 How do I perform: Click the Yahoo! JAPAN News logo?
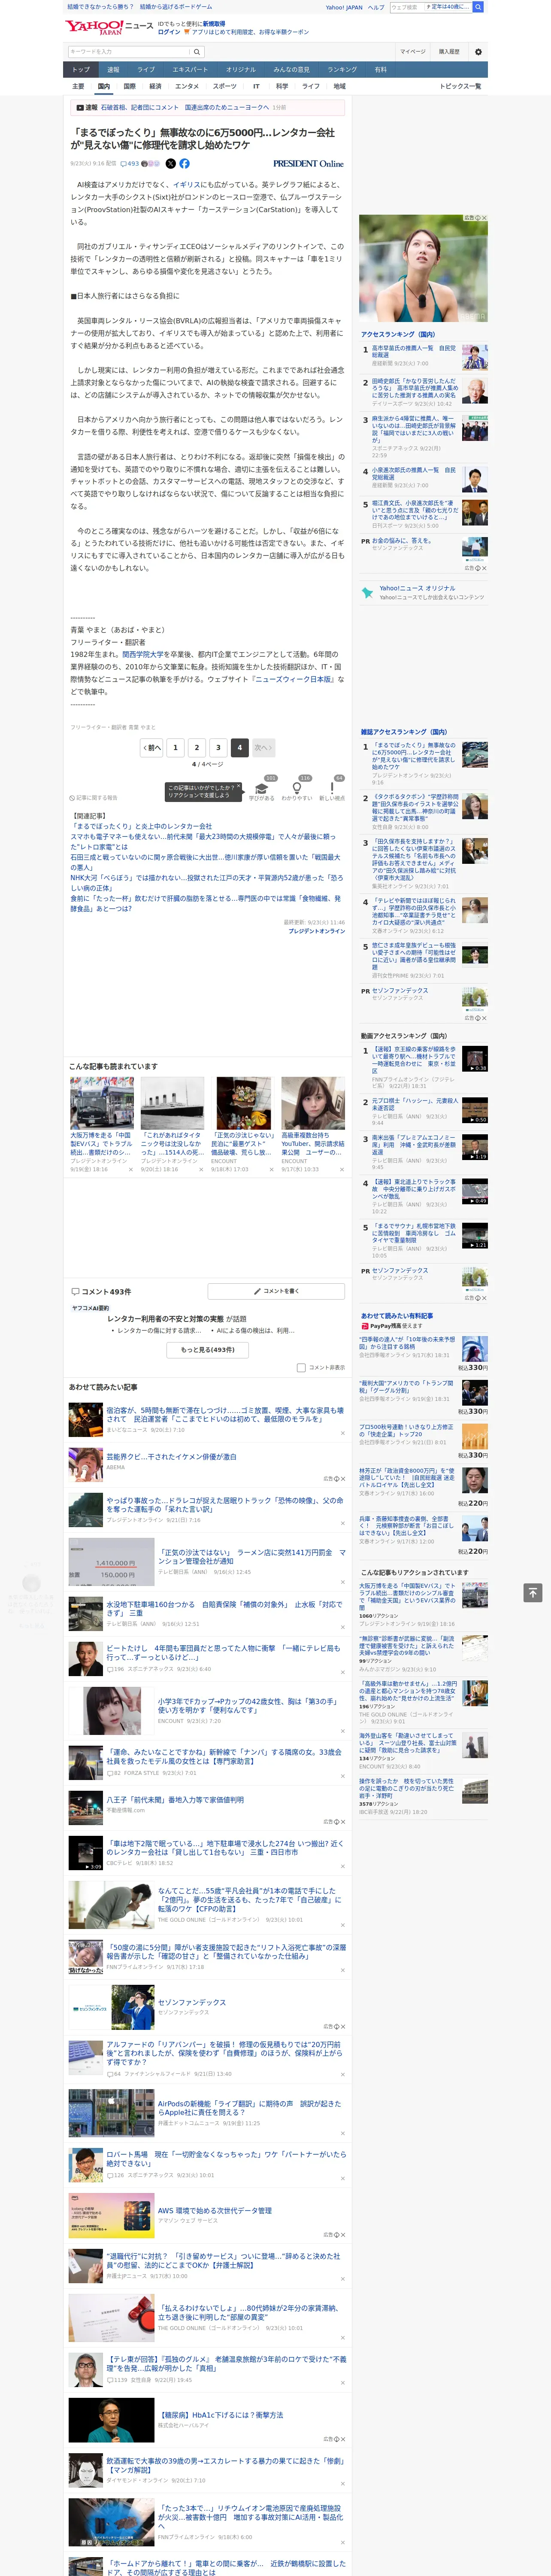109,26
